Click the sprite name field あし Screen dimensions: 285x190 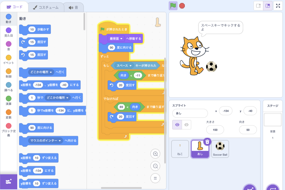click(190, 113)
